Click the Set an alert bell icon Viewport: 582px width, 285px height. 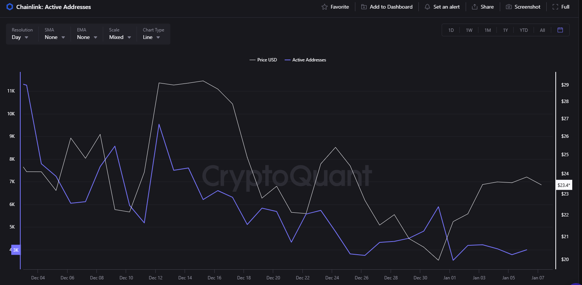coord(427,7)
